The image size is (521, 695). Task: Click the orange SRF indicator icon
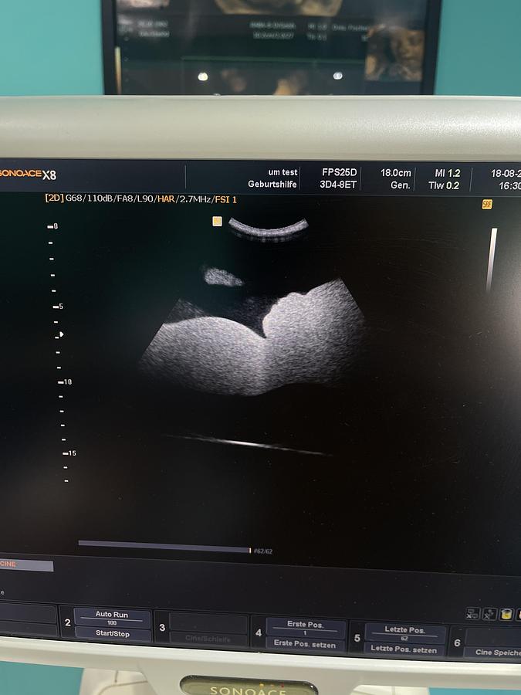coord(487,205)
